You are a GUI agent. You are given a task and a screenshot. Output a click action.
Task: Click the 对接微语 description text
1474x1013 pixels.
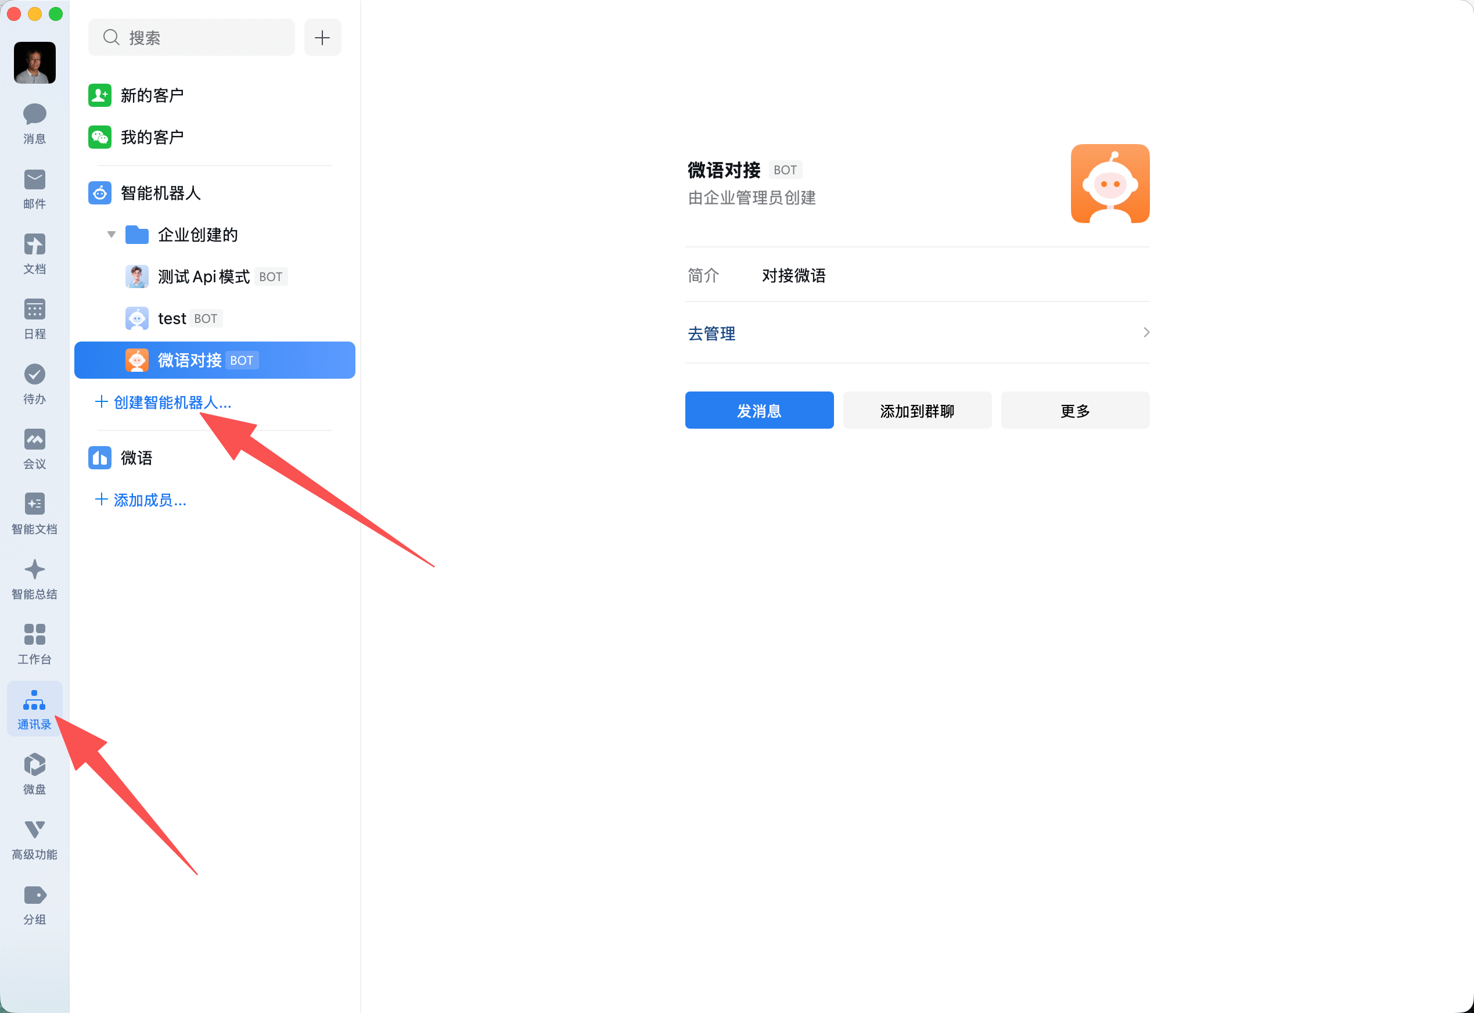pos(793,275)
